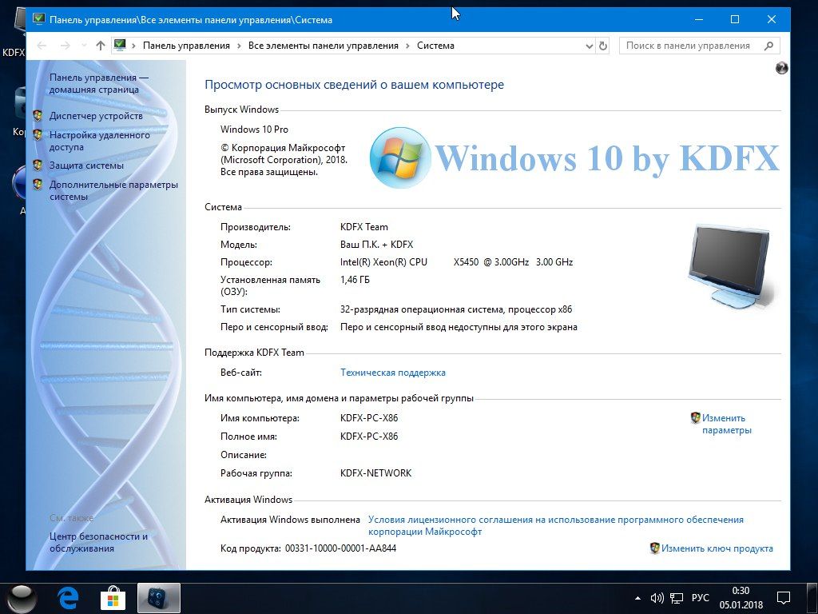Select 'Все элементы панели управления' breadcrumb

click(x=323, y=46)
